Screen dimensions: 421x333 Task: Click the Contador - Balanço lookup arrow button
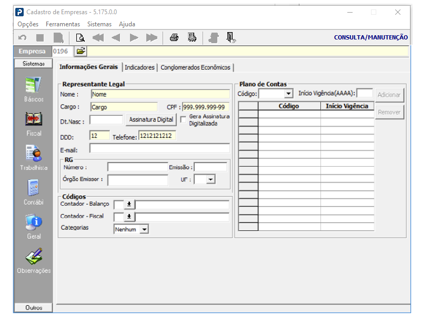129,204
